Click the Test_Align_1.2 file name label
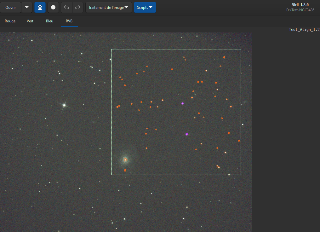The image size is (320, 232). coord(304,30)
